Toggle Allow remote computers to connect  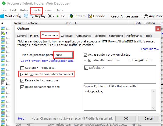(x=22, y=74)
